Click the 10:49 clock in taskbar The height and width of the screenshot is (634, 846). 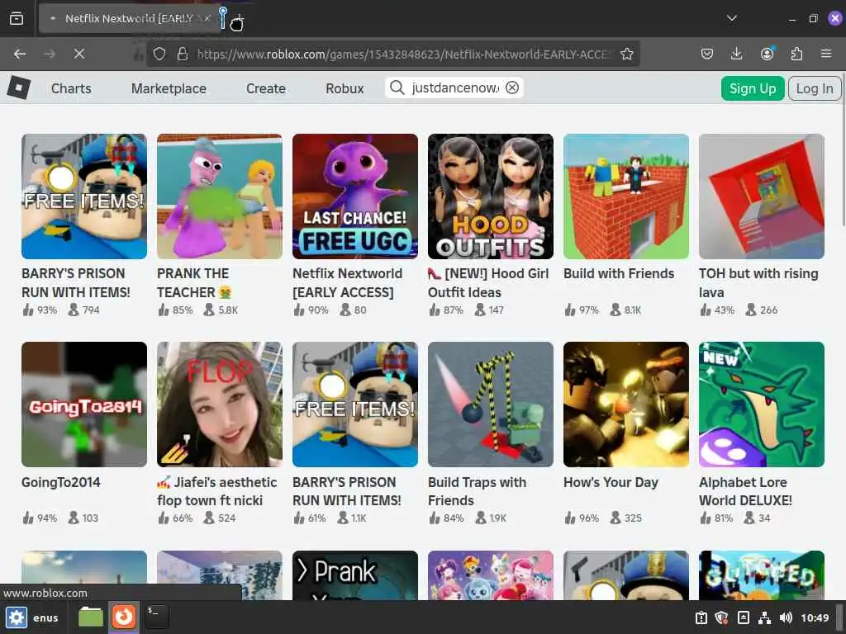815,617
